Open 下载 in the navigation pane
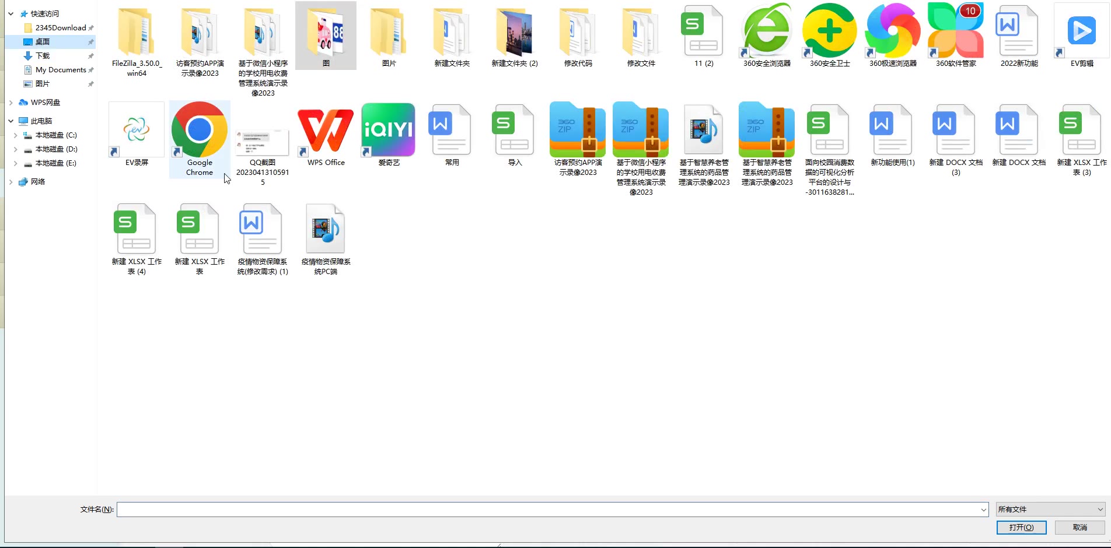Screen dimensions: 1111x548 click(43, 56)
